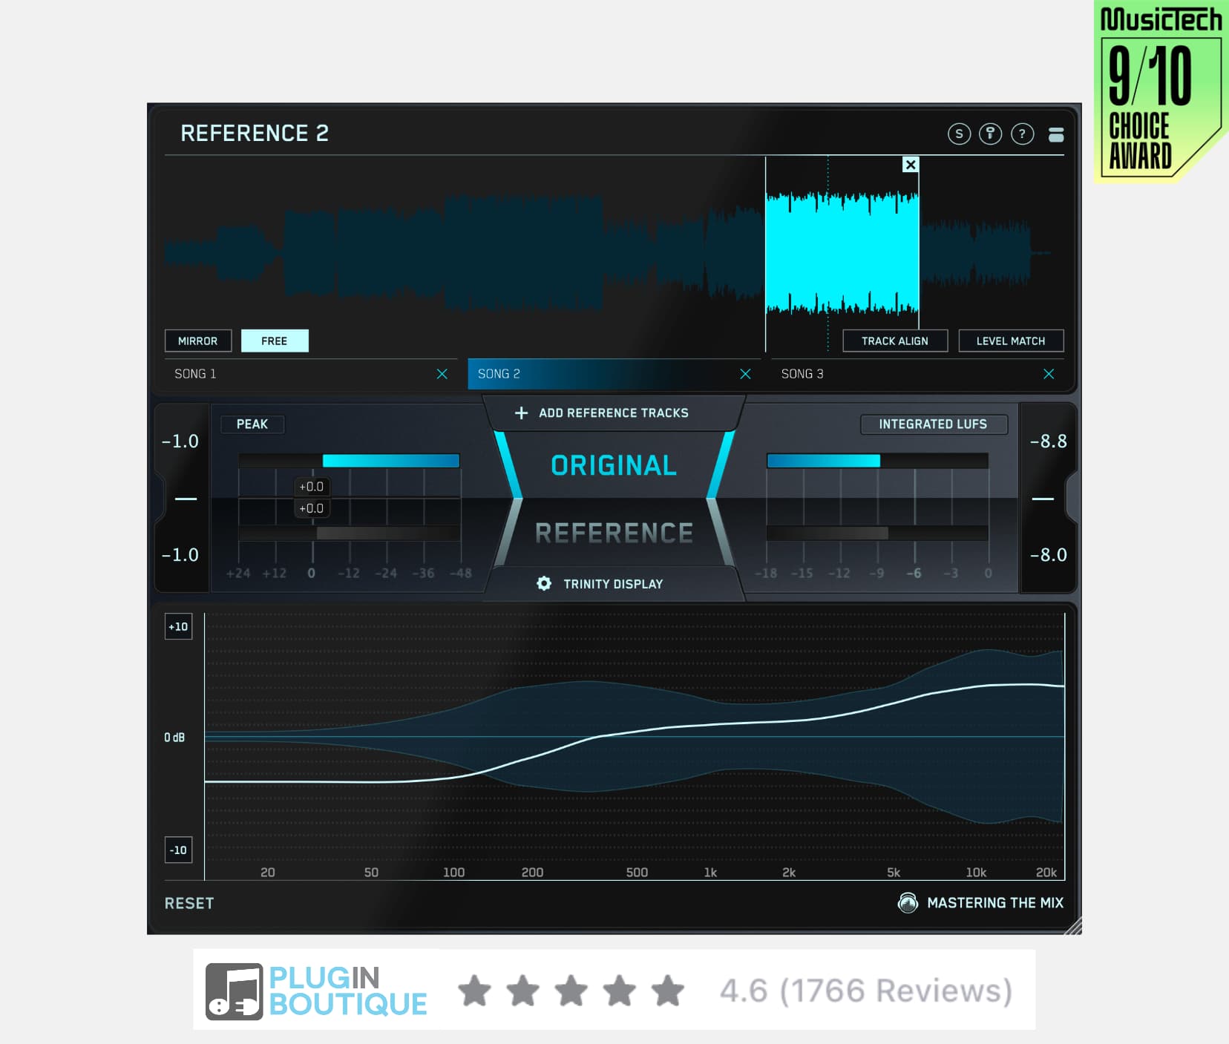1229x1044 pixels.
Task: Remove Song 3 with its X icon
Action: point(1048,374)
